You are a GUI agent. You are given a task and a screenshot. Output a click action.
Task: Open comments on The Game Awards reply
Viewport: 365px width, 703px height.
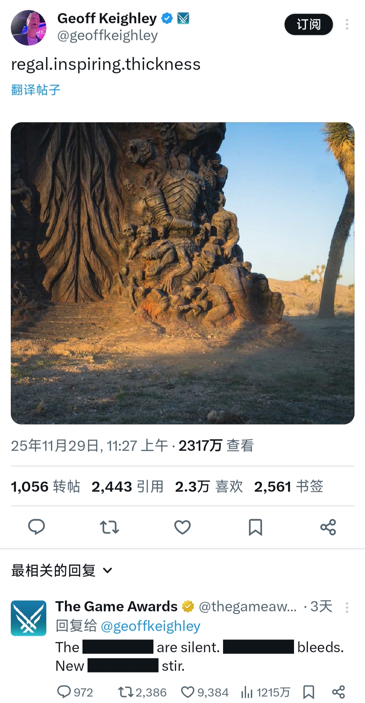click(75, 692)
